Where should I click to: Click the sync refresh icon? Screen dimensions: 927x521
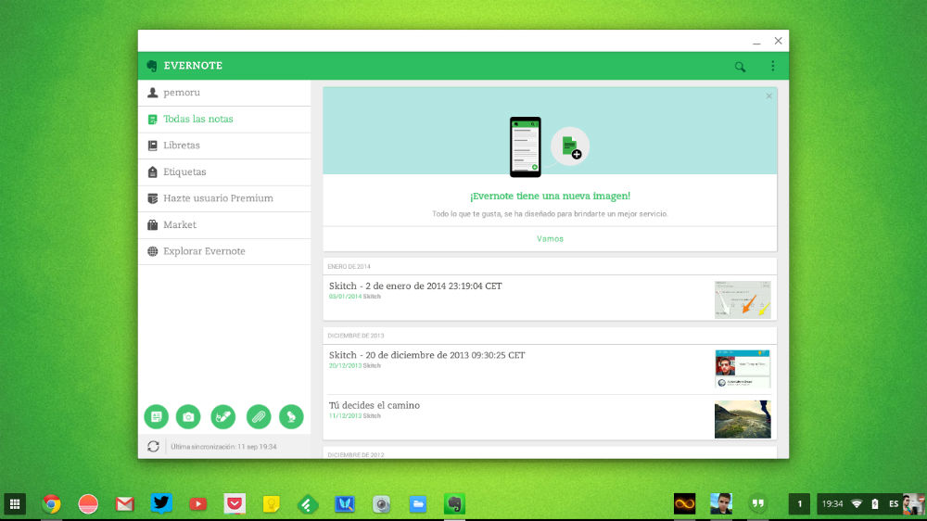(x=153, y=447)
